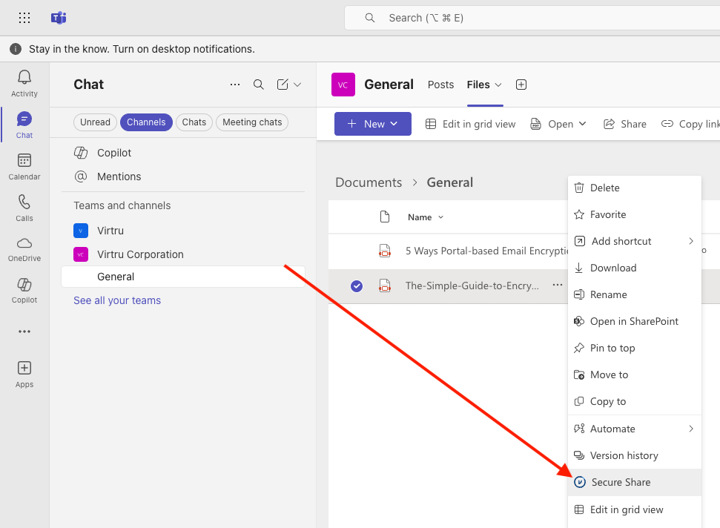The image size is (720, 528).
Task: Click the VC channel avatar
Action: point(343,85)
